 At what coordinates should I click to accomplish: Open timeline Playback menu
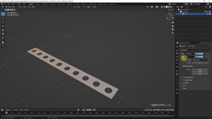coord(9,110)
